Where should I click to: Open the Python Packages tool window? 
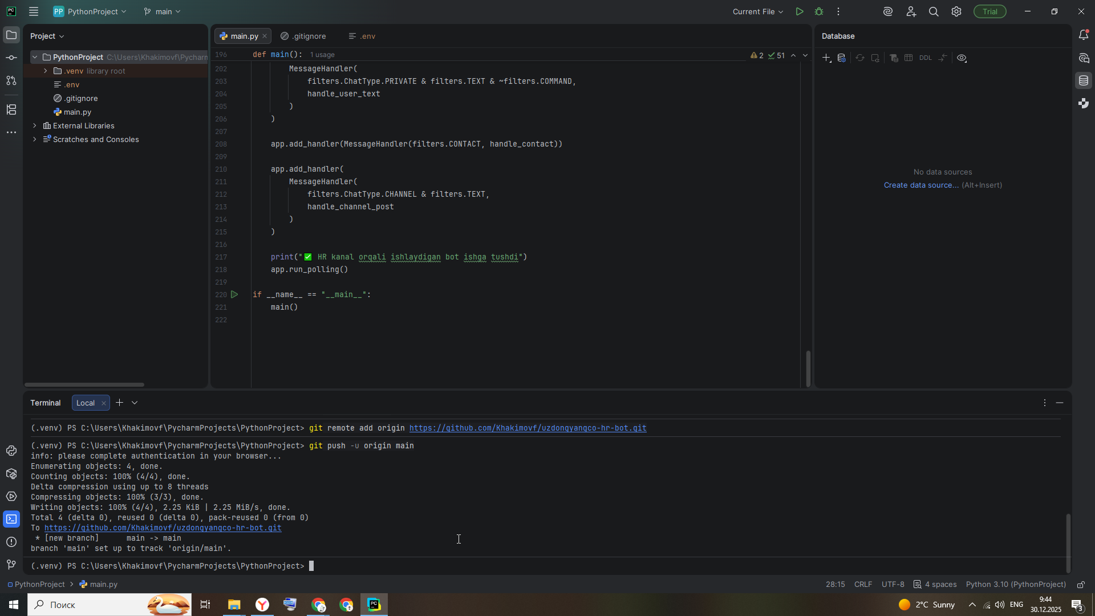coord(11,474)
